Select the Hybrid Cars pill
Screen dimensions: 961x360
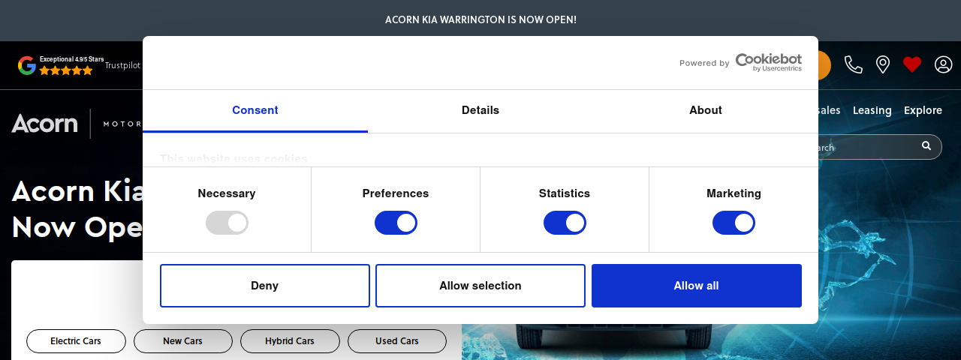coord(290,341)
